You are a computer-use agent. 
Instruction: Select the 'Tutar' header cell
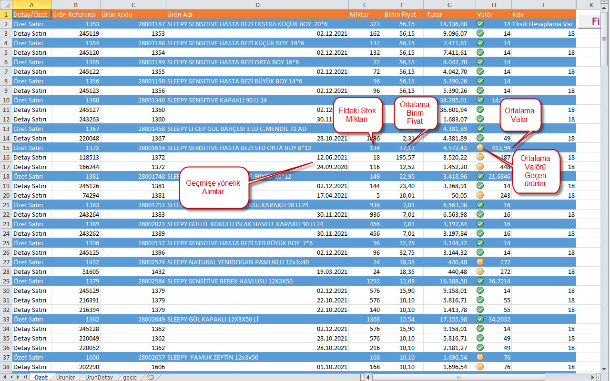click(449, 14)
